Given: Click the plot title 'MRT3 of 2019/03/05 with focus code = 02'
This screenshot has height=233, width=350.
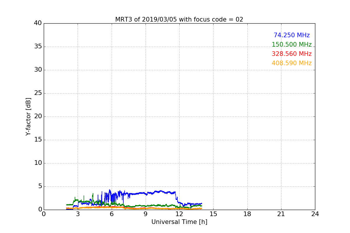Looking at the screenshot, I should 179,20.
